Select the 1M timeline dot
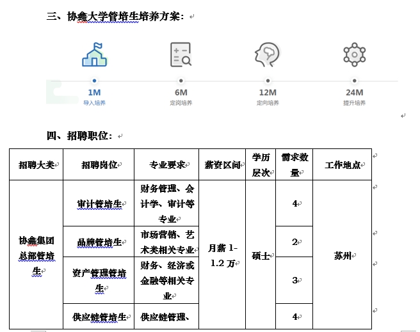The image size is (420, 332). (94, 81)
